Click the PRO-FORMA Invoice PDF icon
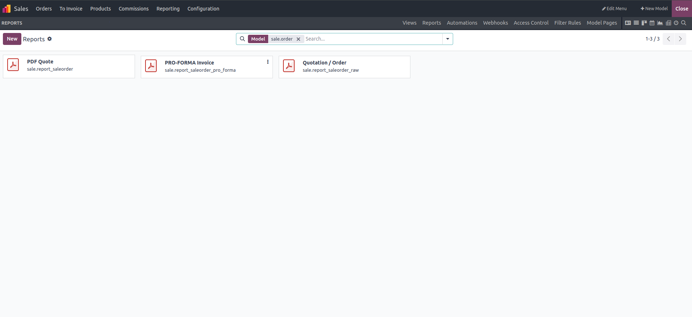Image resolution: width=692 pixels, height=317 pixels. (x=151, y=66)
